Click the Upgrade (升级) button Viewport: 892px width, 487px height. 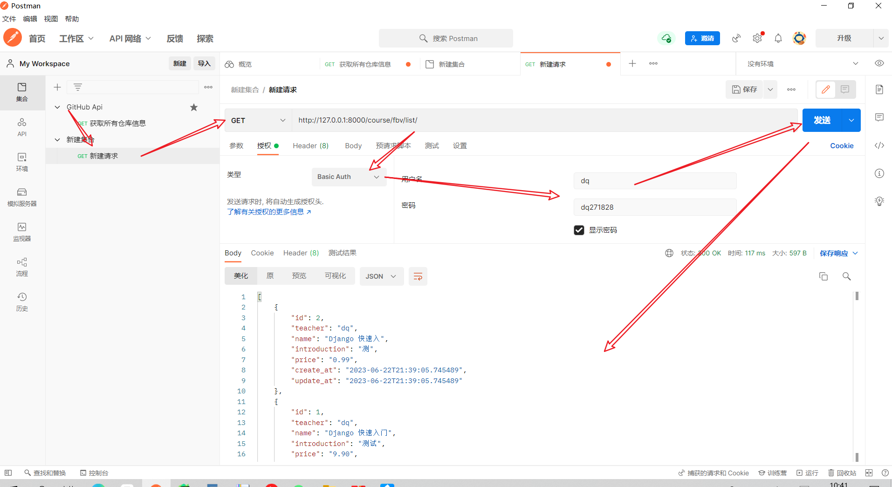click(844, 38)
